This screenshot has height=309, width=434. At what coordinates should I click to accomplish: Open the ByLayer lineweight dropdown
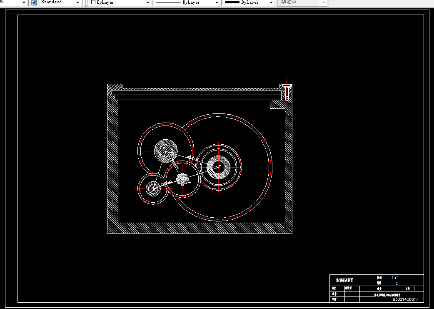coord(271,3)
